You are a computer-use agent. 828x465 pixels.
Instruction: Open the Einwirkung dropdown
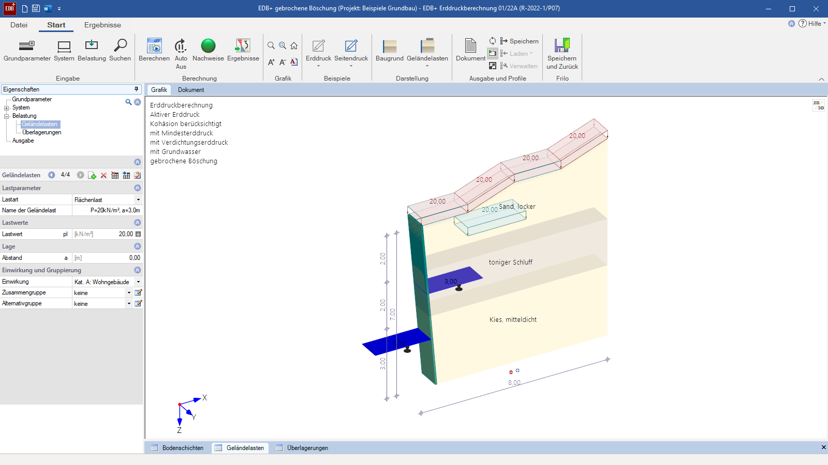138,282
